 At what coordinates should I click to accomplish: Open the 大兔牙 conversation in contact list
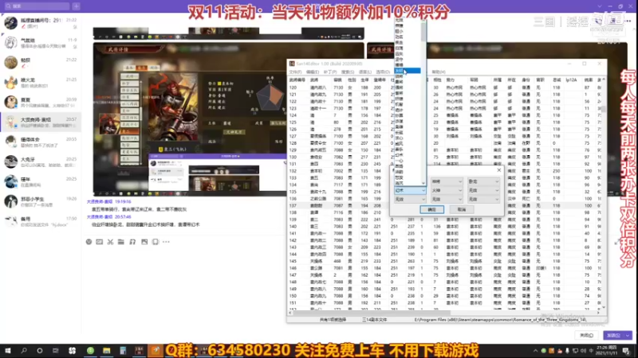click(41, 162)
